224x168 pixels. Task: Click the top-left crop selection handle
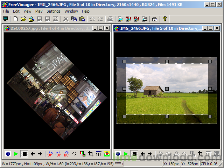click(124, 62)
